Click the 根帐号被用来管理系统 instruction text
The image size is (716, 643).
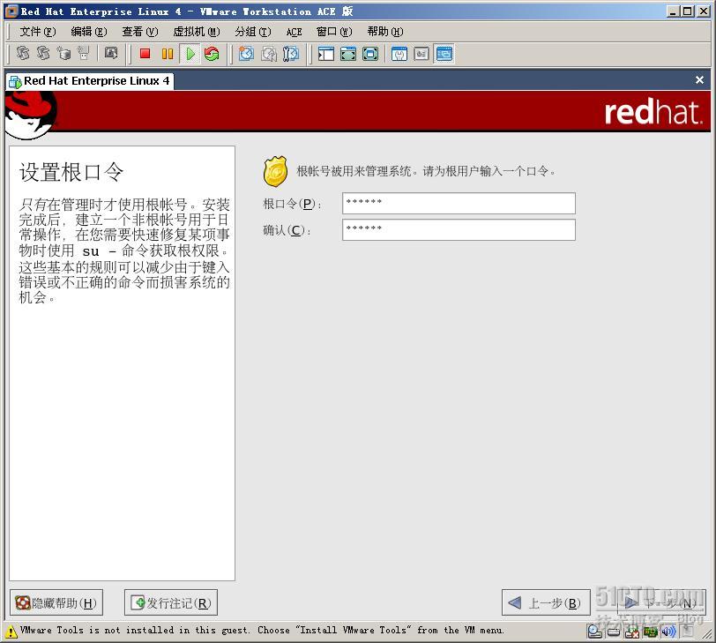426,171
